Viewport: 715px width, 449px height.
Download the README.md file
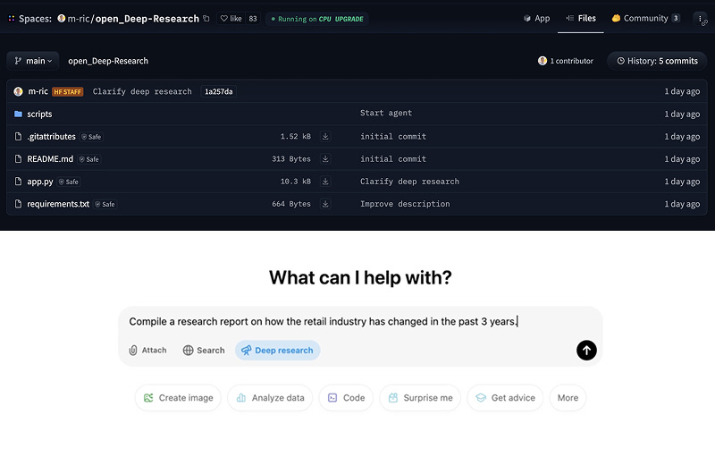(325, 159)
